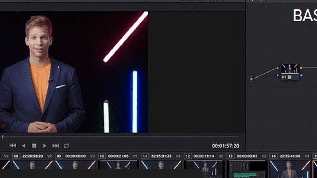Click clip number badge 09
The width and height of the screenshot is (317, 178).
point(59,156)
